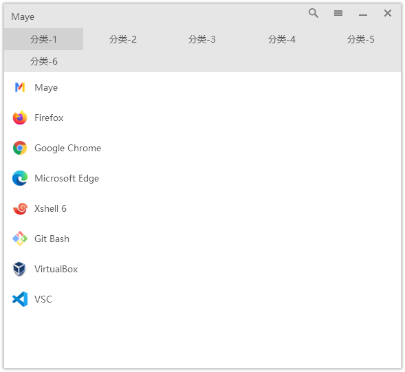Screen dimensions: 405x372
Task: Launch VirtualBox from its cube icon
Action: click(19, 269)
